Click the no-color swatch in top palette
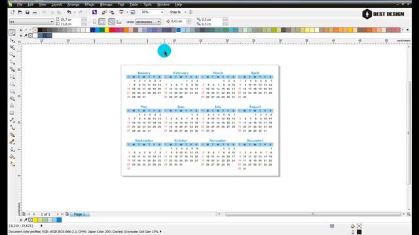 35,30
